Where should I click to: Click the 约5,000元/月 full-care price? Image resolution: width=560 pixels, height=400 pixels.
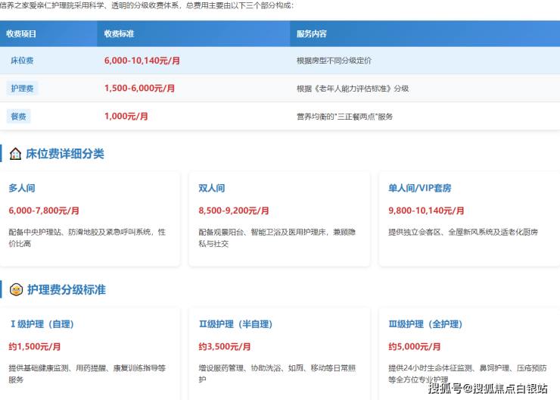click(414, 347)
